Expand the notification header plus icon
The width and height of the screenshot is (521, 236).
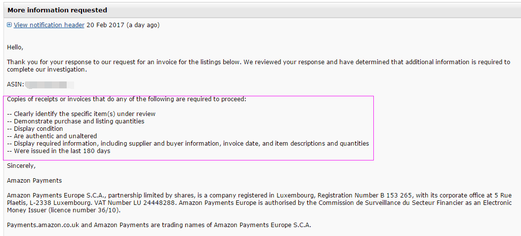point(9,25)
